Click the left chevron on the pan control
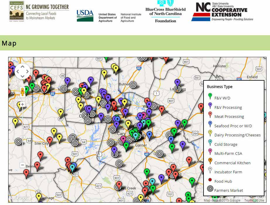The image size is (270, 205). click(x=18, y=71)
